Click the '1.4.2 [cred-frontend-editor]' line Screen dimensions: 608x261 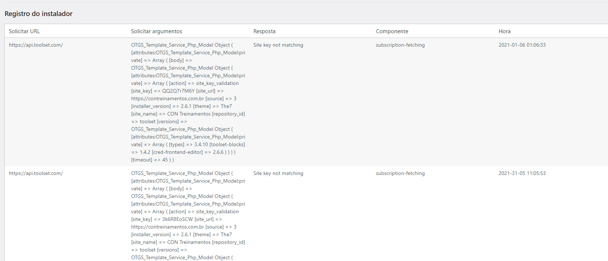pos(183,152)
